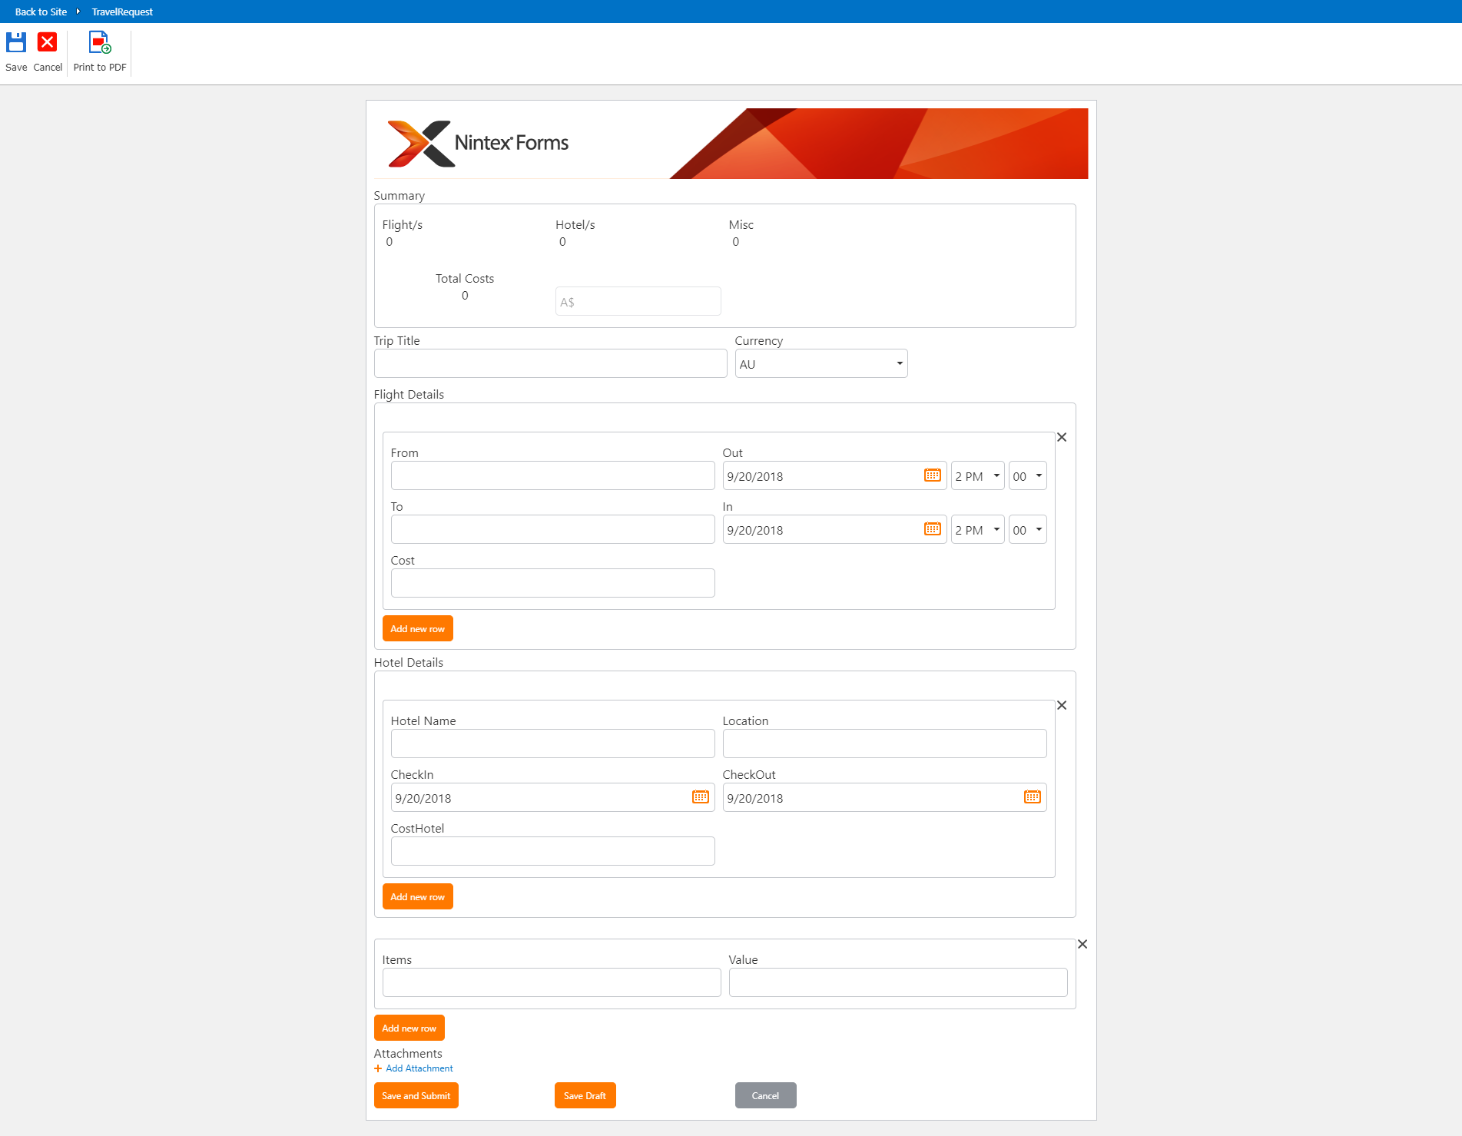Open the In date calendar picker
This screenshot has height=1136, width=1462.
pos(933,529)
